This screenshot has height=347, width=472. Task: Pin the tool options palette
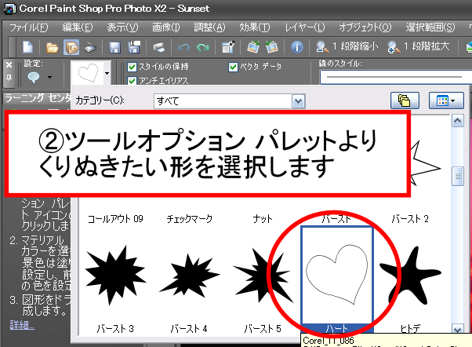(9, 78)
